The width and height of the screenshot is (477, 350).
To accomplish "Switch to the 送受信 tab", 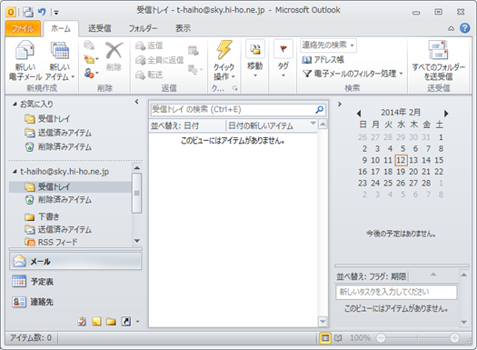I will [x=99, y=28].
